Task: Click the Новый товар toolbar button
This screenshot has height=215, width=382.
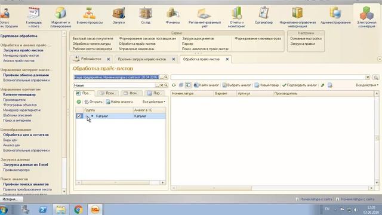Action: (267, 85)
